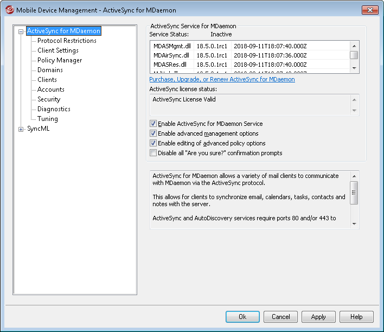Click the description text scrollbar thumb
The image size is (384, 332).
pyautogui.click(x=354, y=193)
